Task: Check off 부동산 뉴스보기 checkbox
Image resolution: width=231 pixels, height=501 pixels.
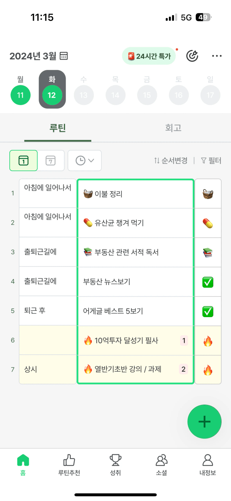Action: 208,282
